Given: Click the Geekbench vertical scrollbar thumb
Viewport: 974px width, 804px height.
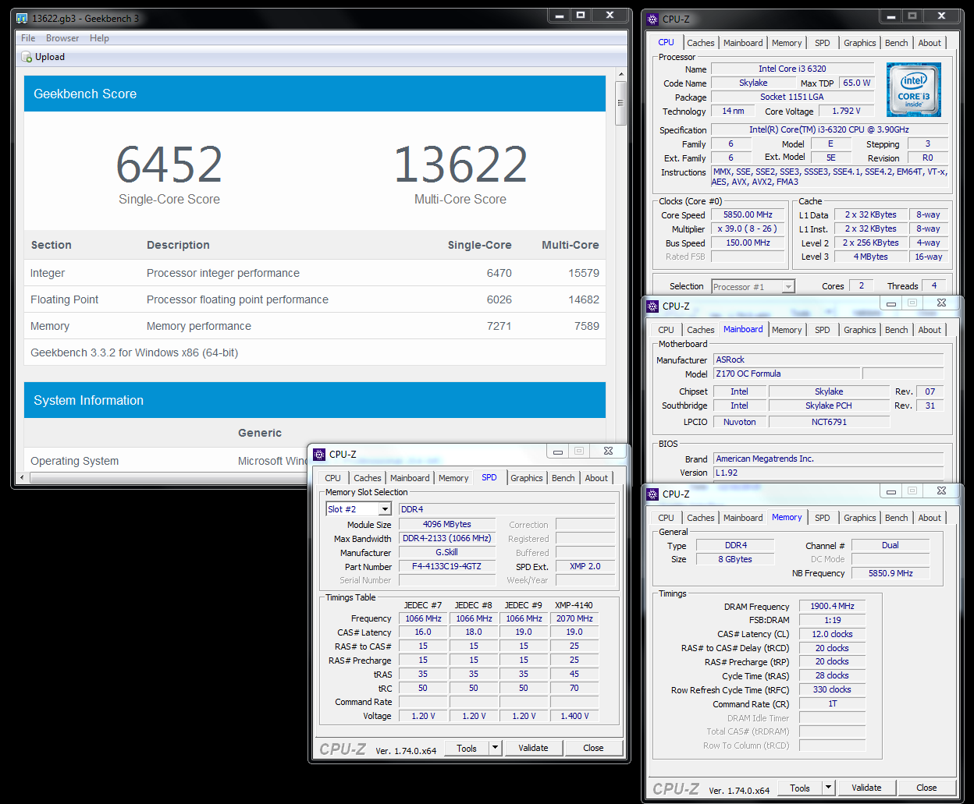Looking at the screenshot, I should coord(621,103).
